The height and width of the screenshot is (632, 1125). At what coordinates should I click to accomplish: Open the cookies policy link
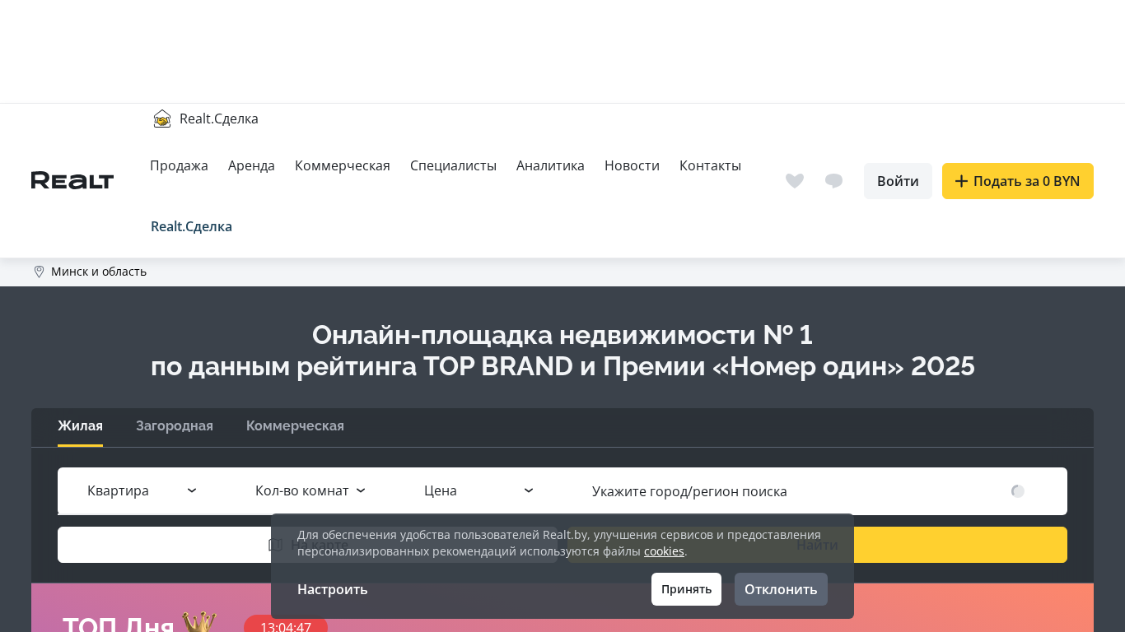pyautogui.click(x=664, y=551)
